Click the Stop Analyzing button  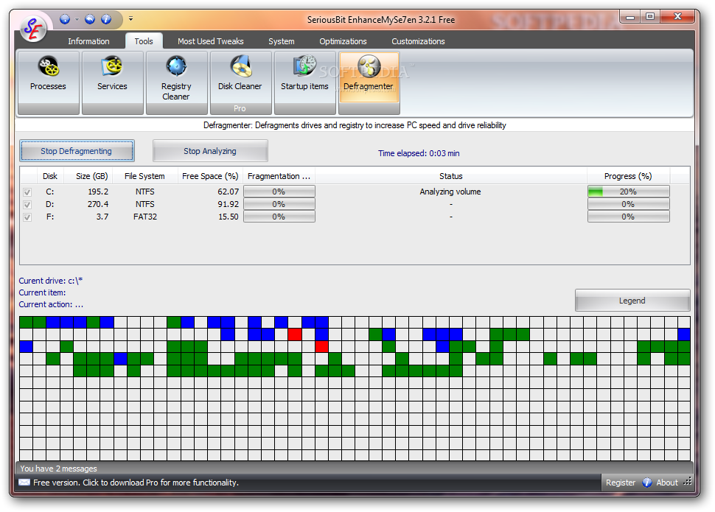pyautogui.click(x=210, y=151)
